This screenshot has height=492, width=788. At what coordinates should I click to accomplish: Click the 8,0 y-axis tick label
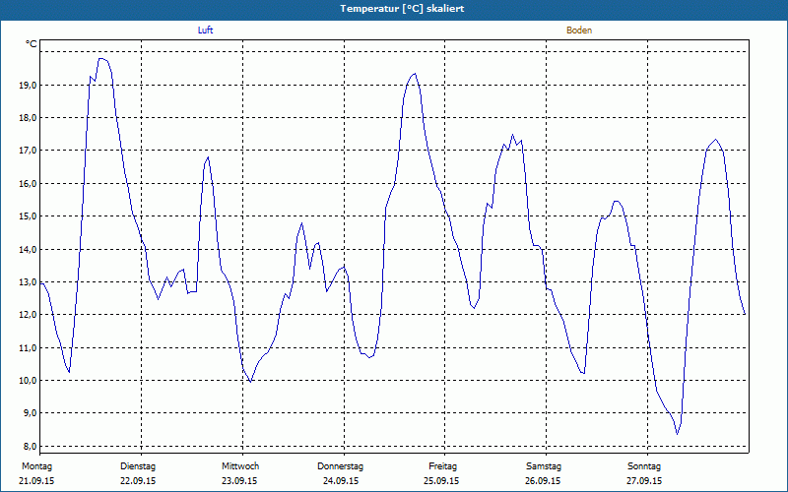tap(28, 447)
